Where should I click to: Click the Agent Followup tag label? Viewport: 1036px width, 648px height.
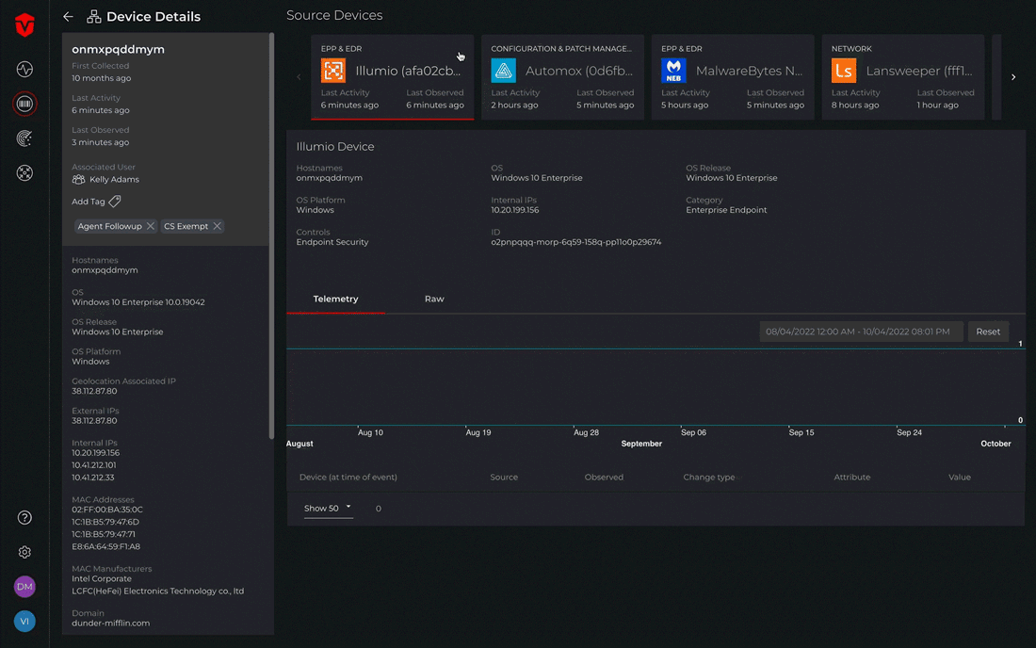[x=109, y=226]
